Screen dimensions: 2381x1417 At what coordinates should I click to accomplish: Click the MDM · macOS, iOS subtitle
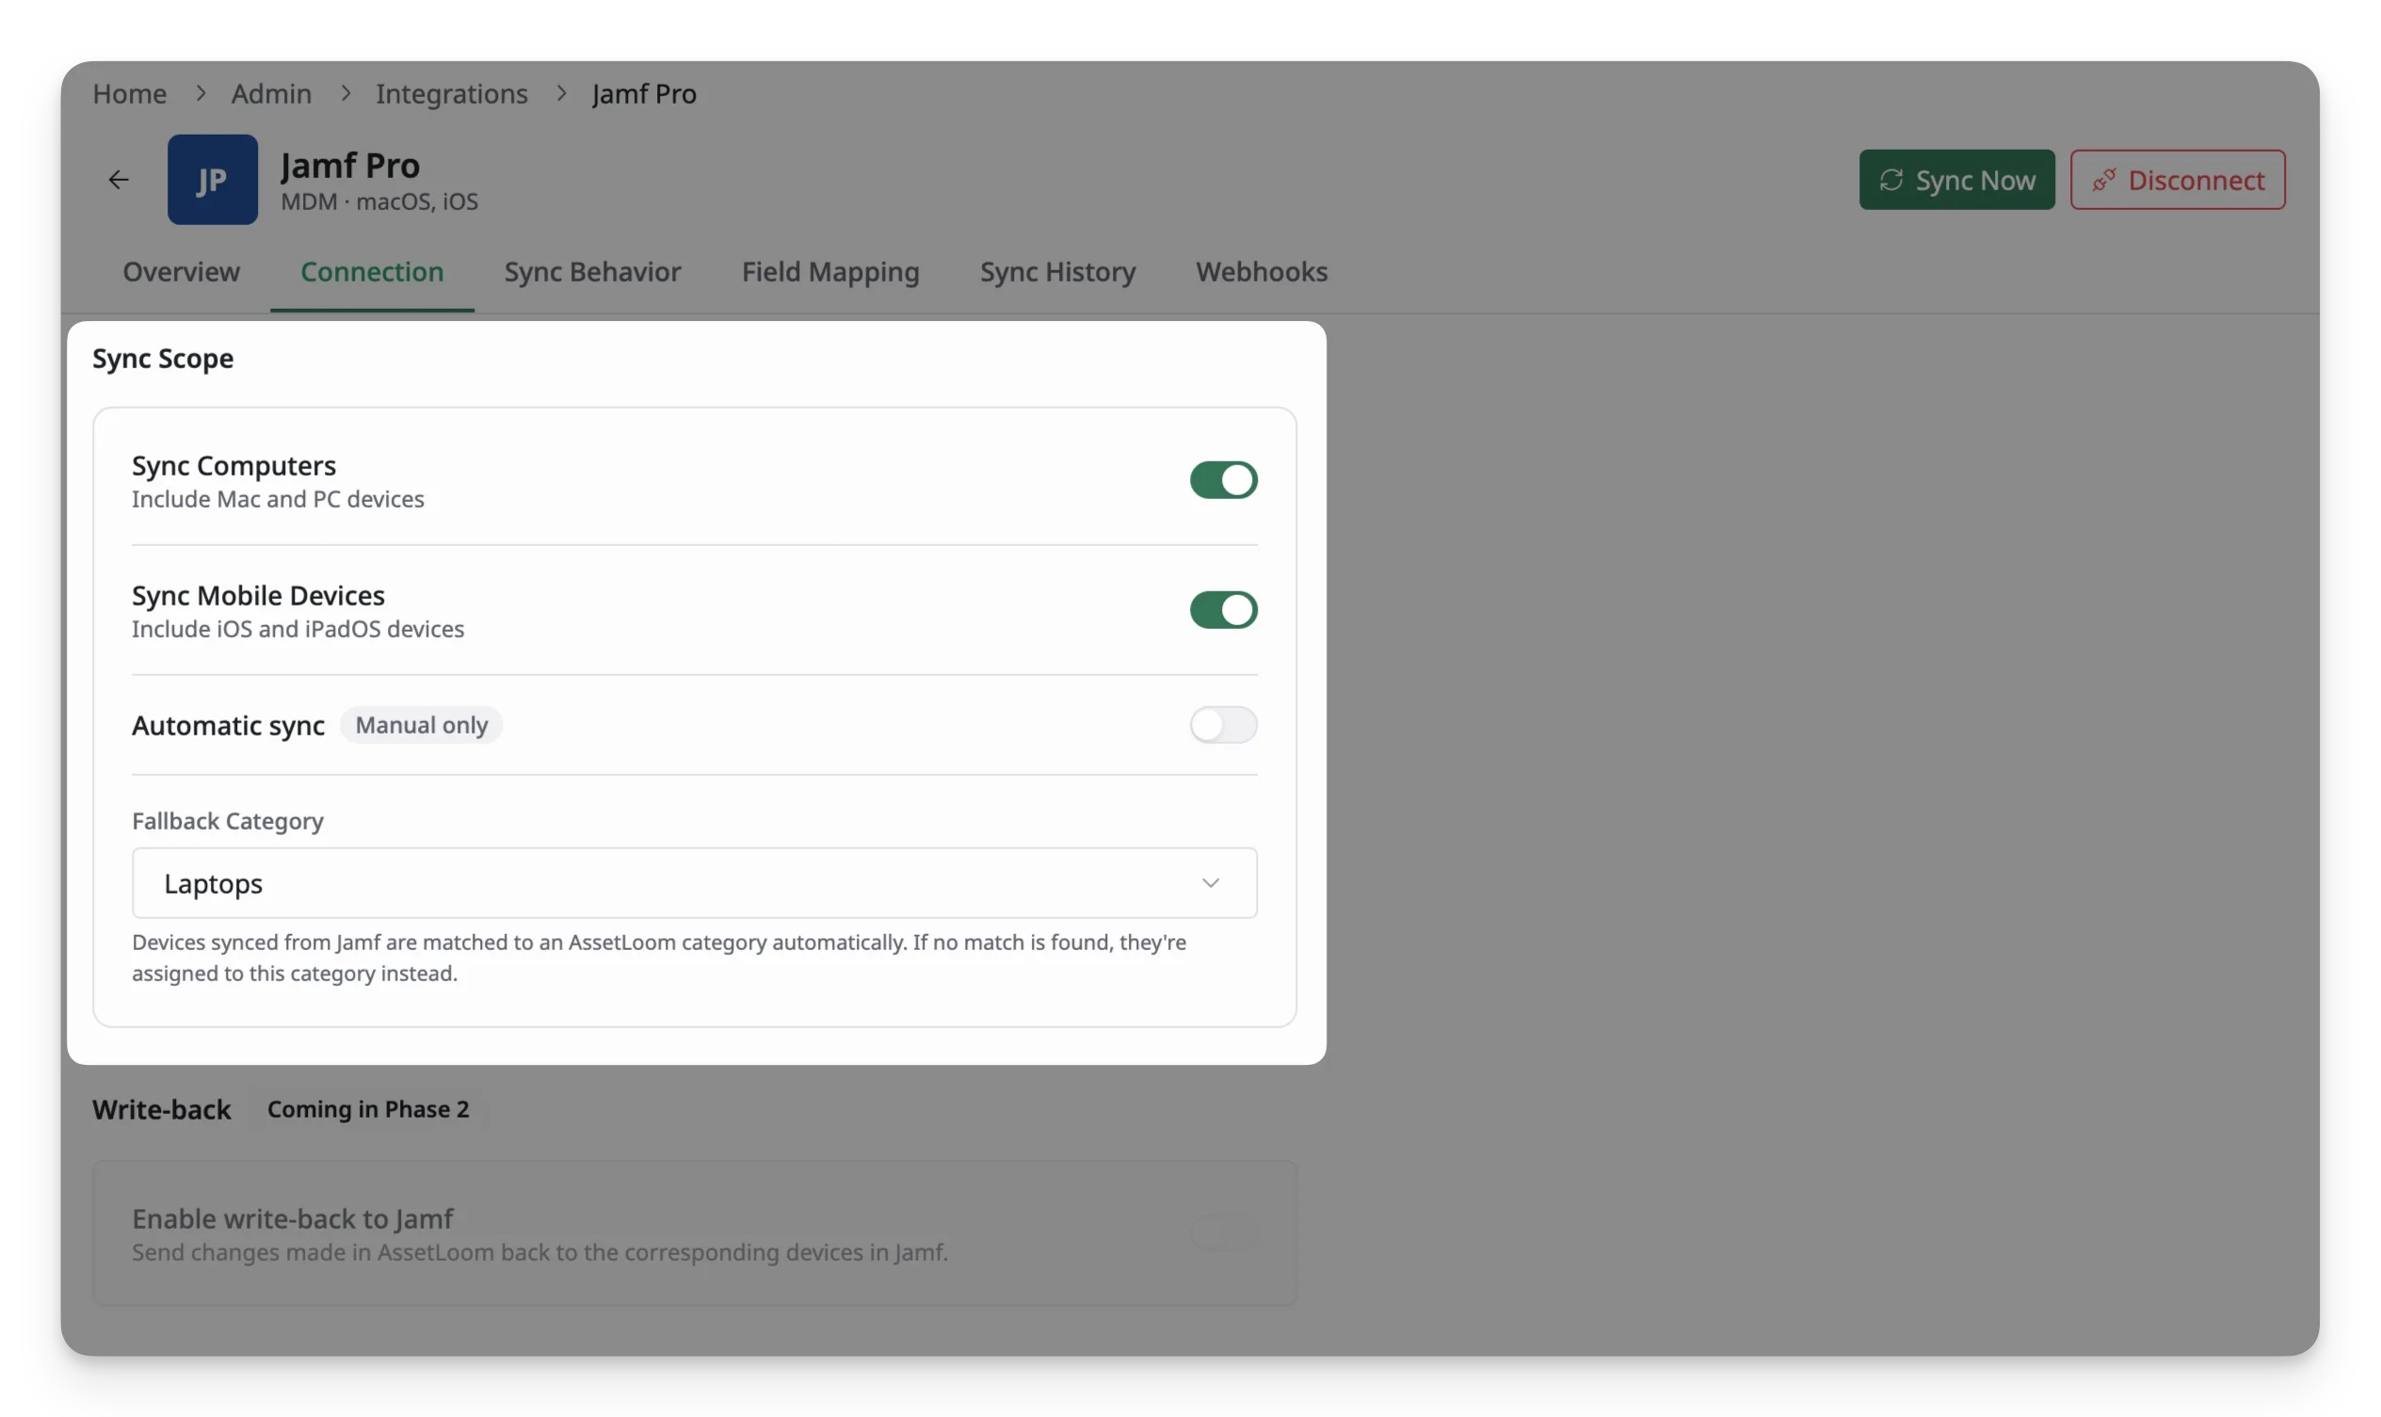tap(379, 201)
